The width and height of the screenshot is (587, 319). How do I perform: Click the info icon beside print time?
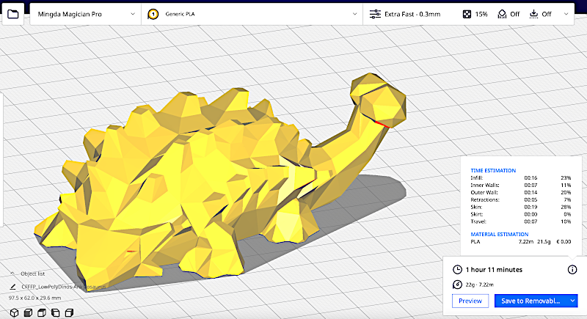(x=572, y=270)
